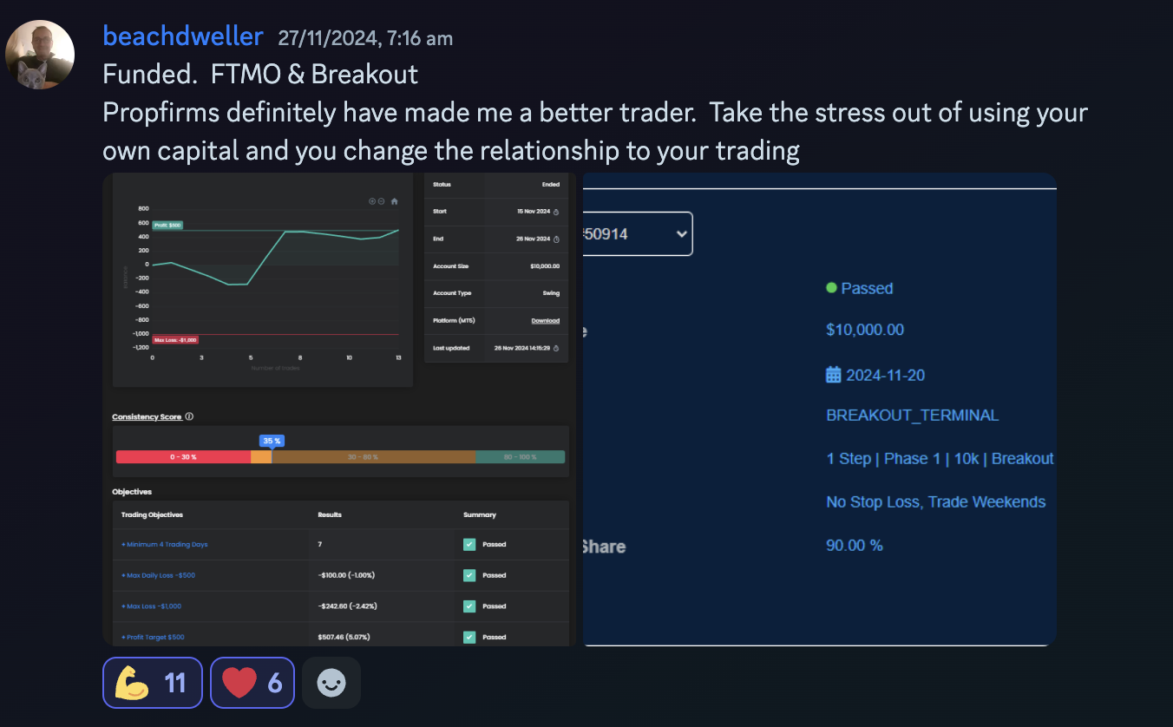Open the add reaction smiley picker
Image resolution: width=1173 pixels, height=727 pixels.
click(x=331, y=683)
